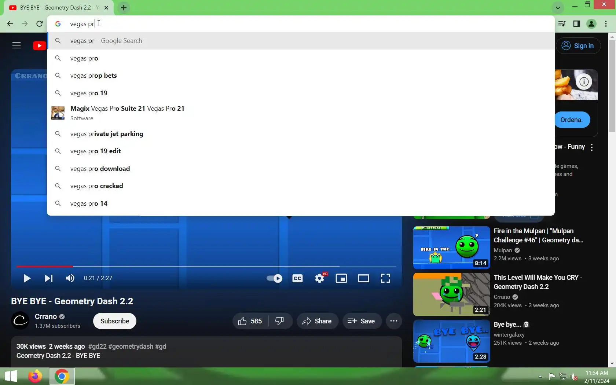This screenshot has width=616, height=385.
Task: Click the browser forward arrow
Action: click(25, 24)
